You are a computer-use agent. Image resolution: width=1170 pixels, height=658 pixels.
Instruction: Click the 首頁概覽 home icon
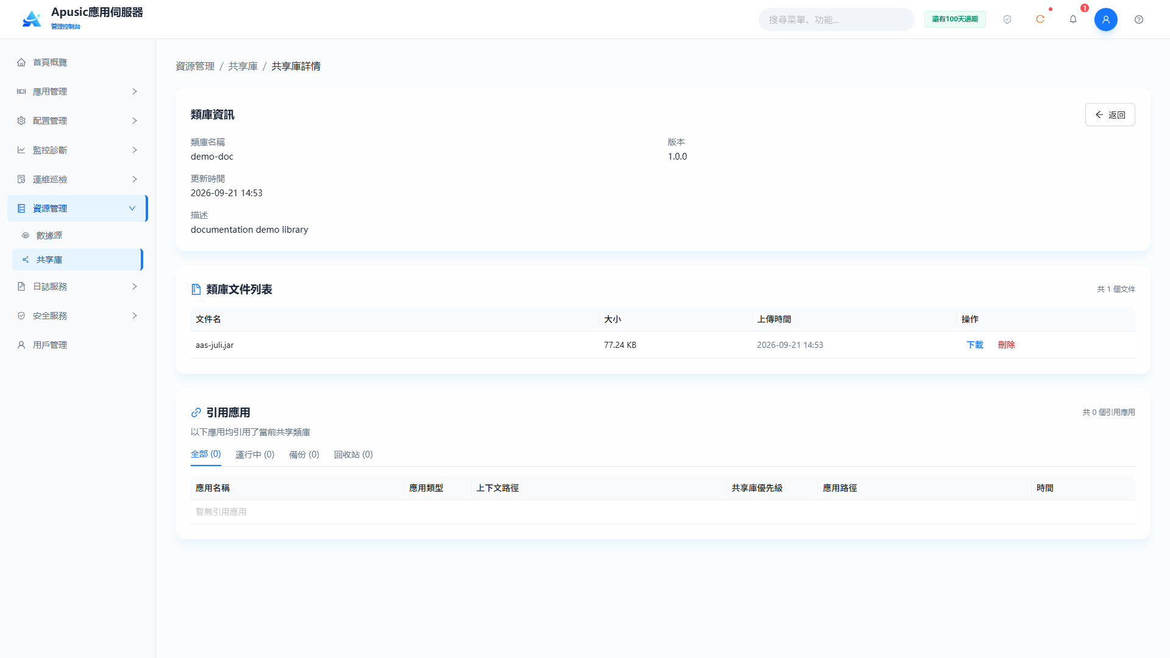pyautogui.click(x=21, y=62)
